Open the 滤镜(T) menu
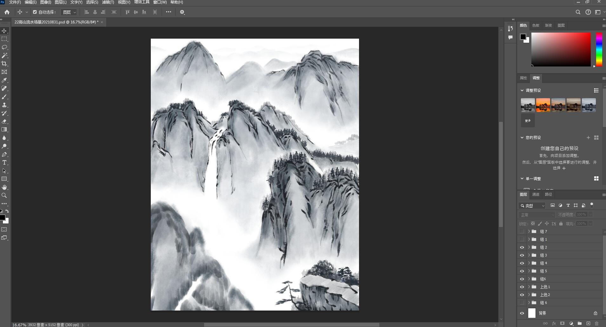 108,2
